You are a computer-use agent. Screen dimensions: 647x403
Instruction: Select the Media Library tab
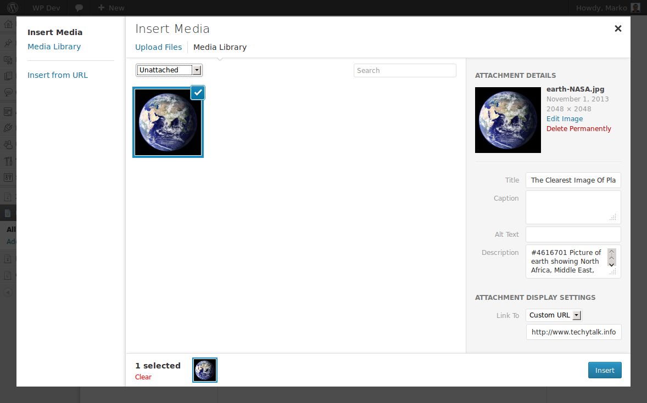(x=220, y=47)
